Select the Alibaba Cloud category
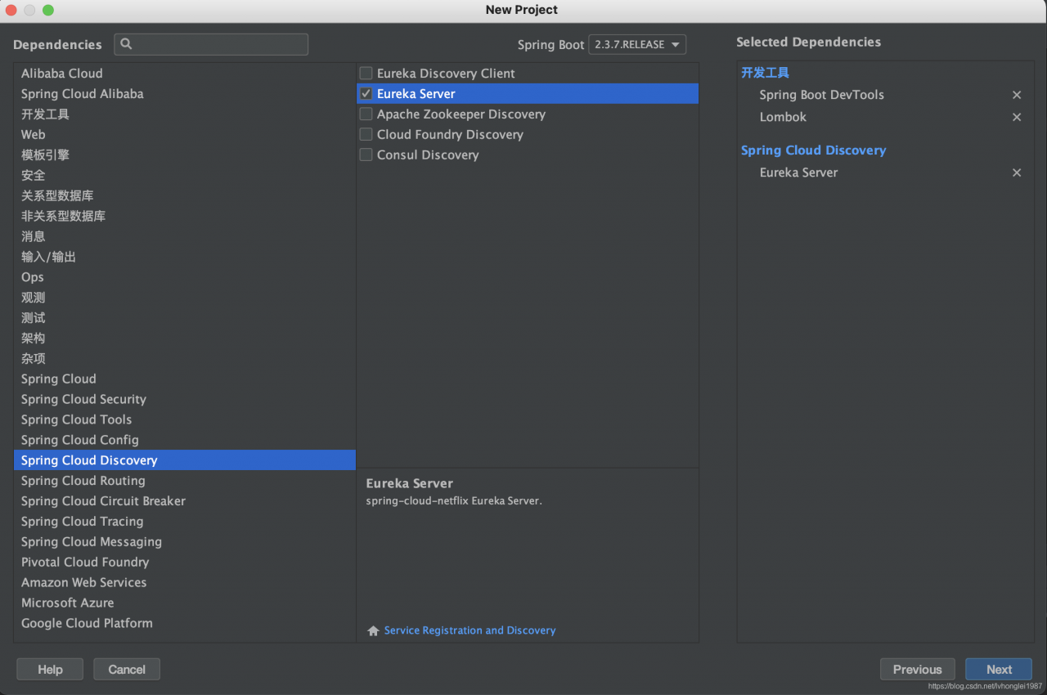Image resolution: width=1047 pixels, height=695 pixels. pyautogui.click(x=185, y=74)
